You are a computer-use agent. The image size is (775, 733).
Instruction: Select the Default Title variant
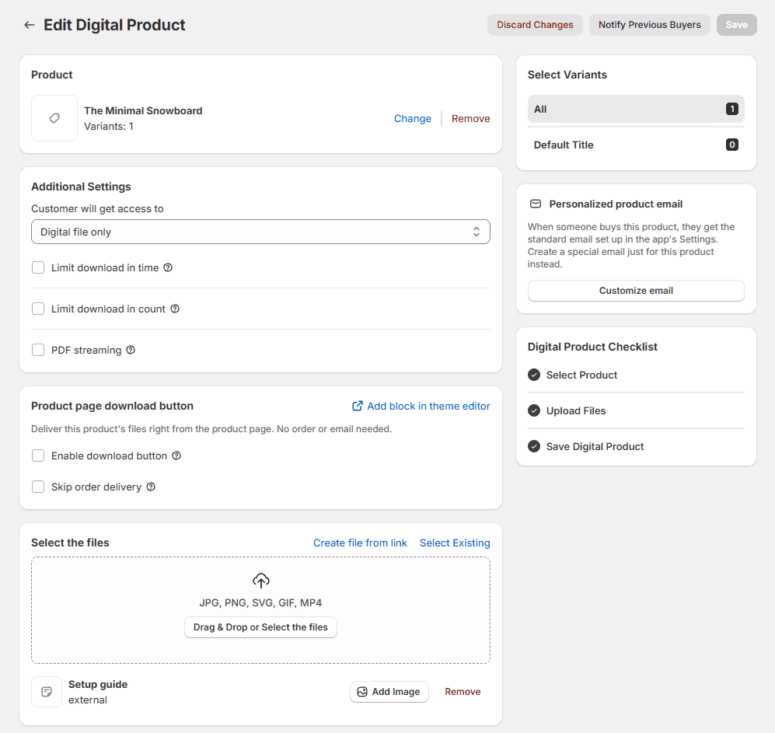636,145
